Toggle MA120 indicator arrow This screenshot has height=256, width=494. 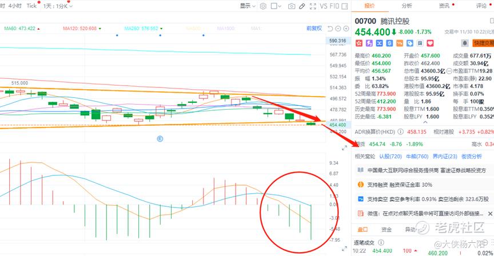pos(100,29)
